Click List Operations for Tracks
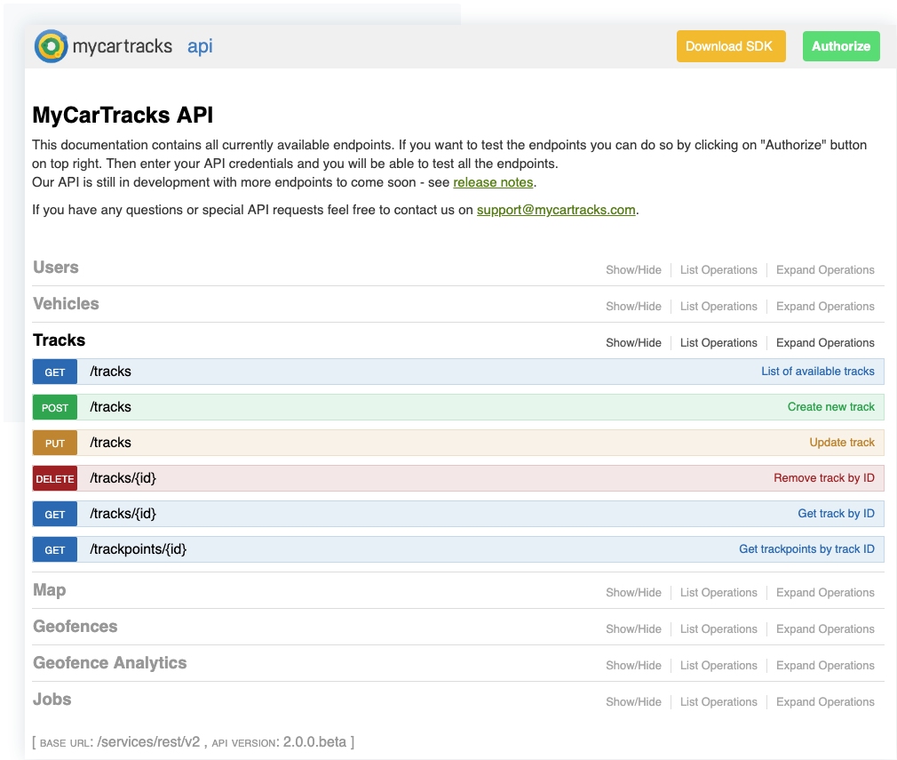The width and height of the screenshot is (897, 760). point(718,342)
